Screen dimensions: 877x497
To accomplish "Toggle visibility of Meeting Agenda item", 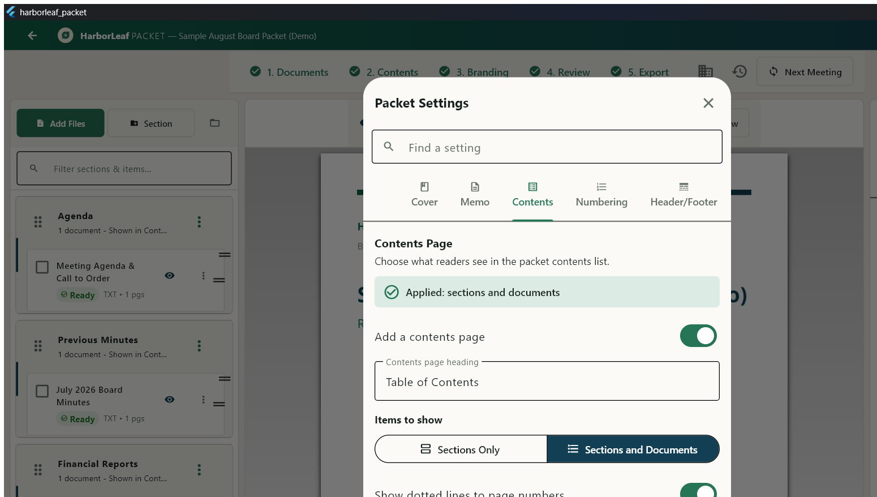I will coord(170,276).
